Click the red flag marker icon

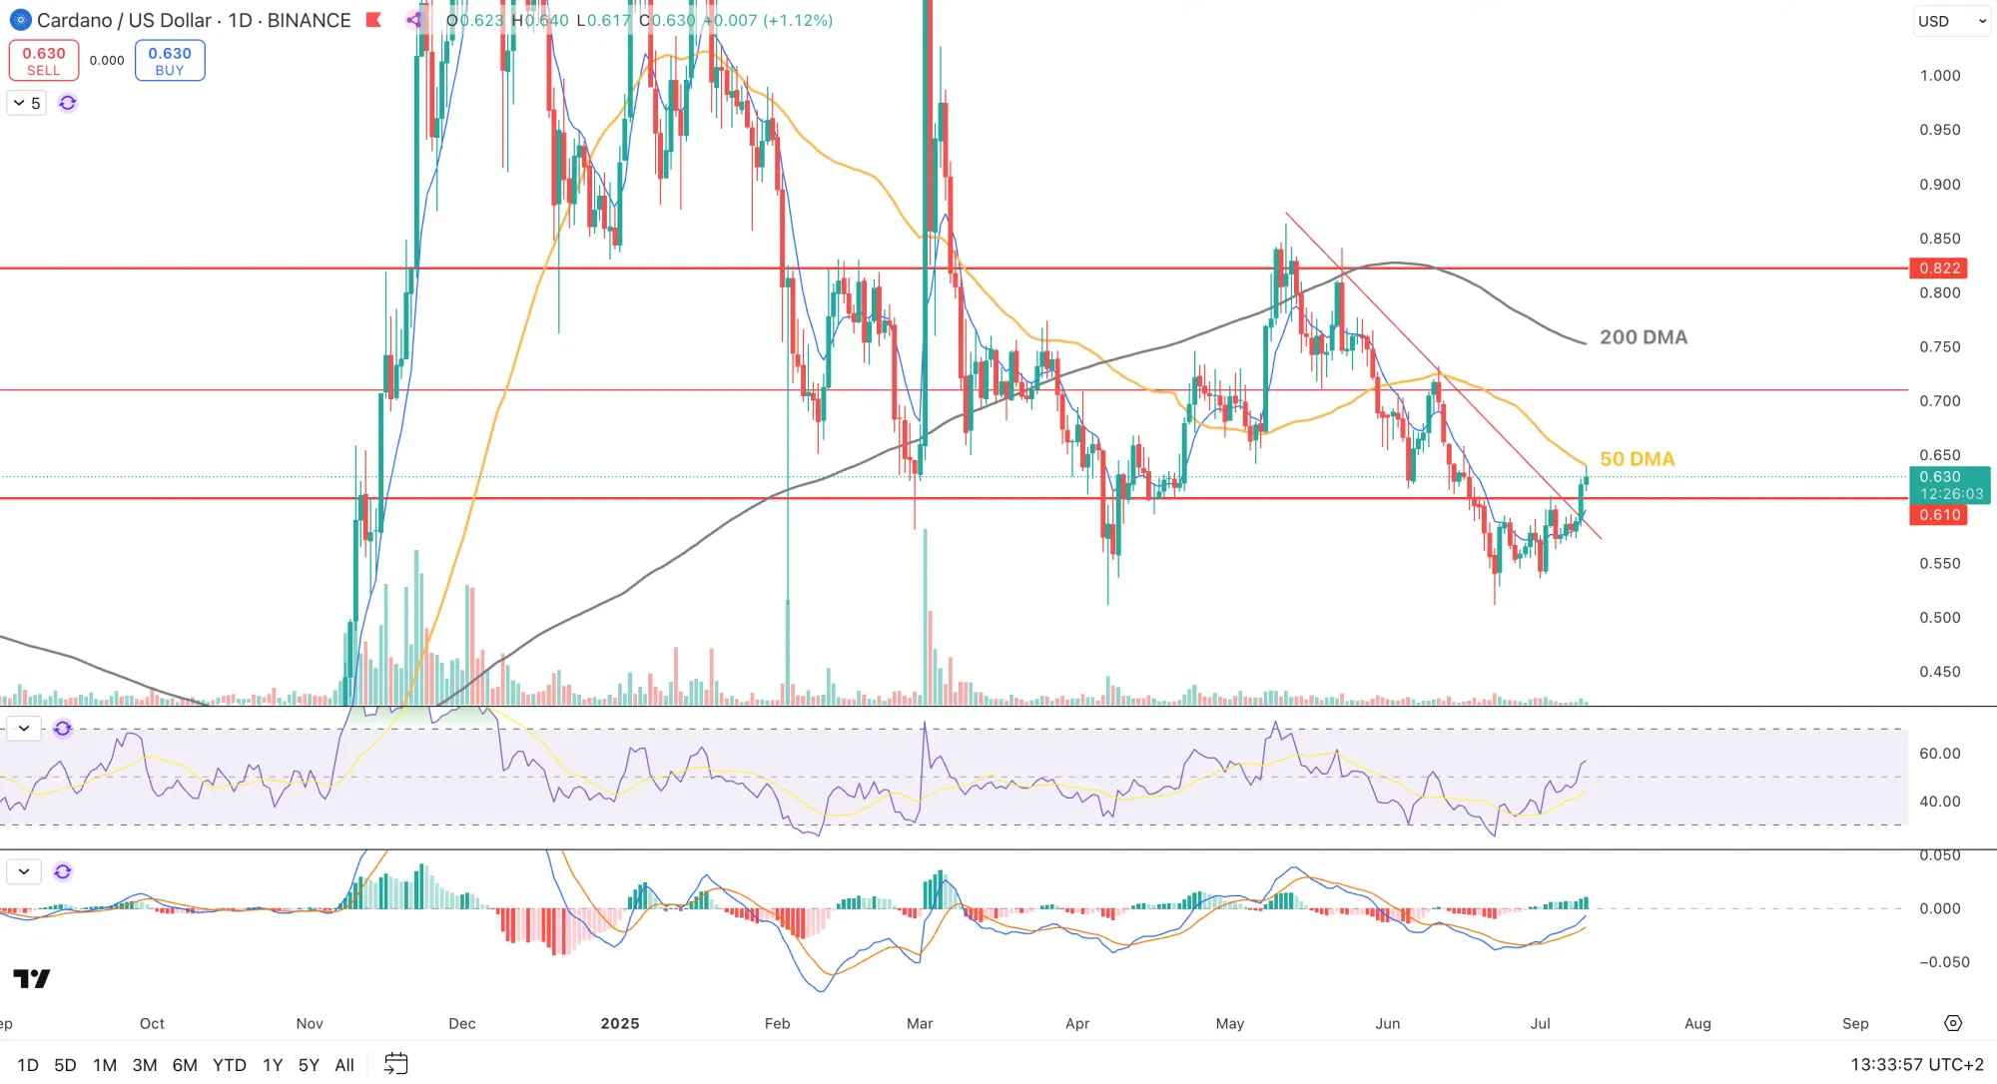click(x=373, y=20)
